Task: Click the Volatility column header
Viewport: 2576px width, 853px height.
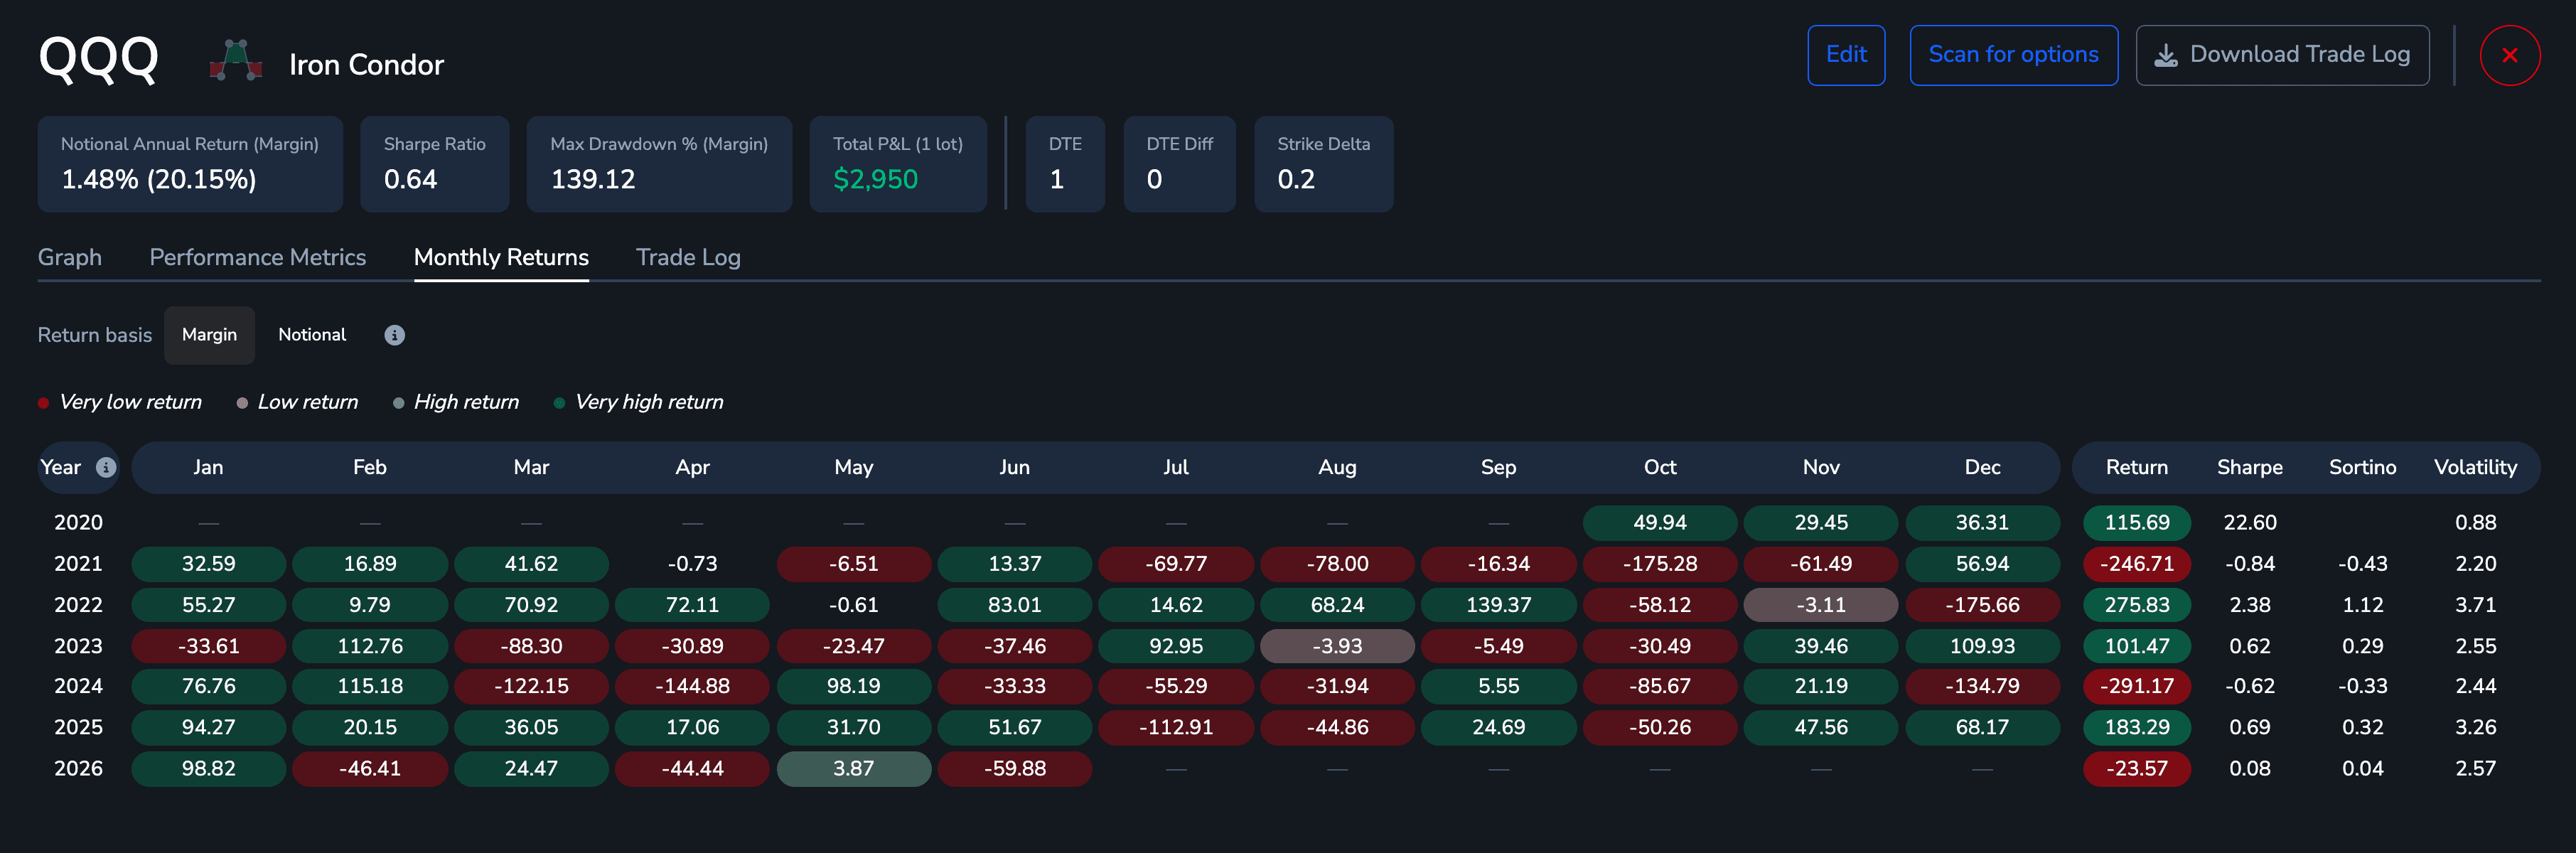Action: click(x=2475, y=467)
